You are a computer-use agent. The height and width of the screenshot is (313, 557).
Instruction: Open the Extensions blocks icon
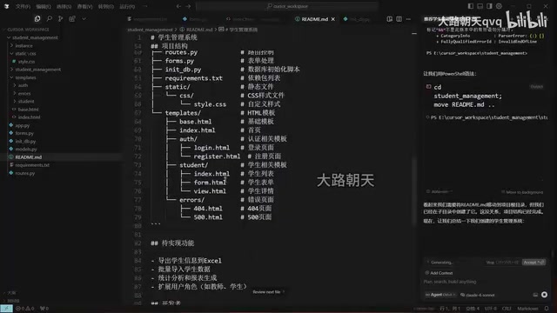click(x=72, y=18)
